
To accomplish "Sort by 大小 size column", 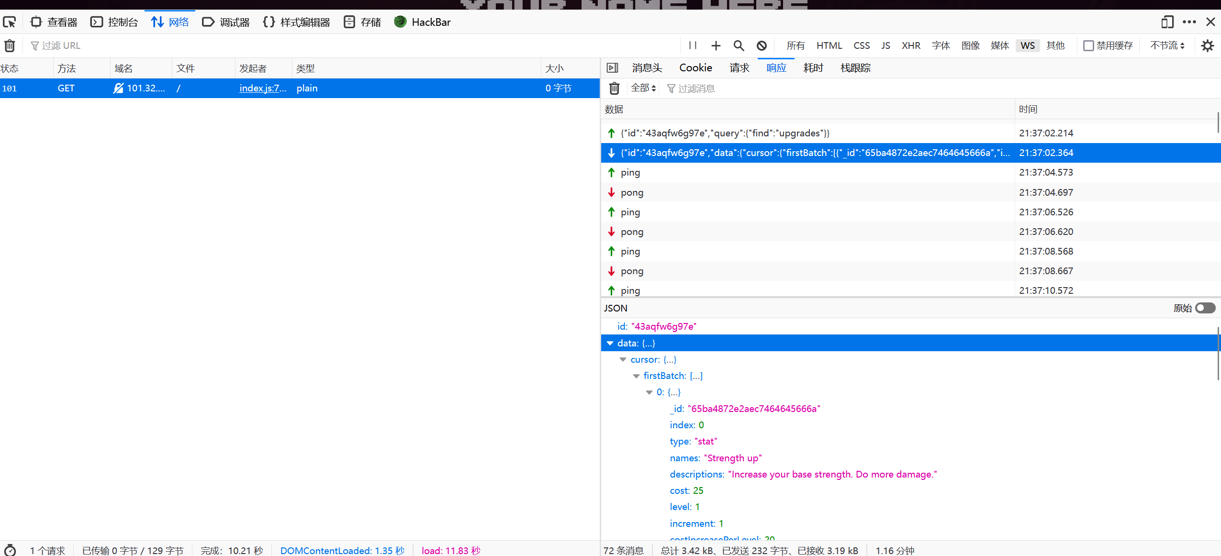I will (x=570, y=68).
